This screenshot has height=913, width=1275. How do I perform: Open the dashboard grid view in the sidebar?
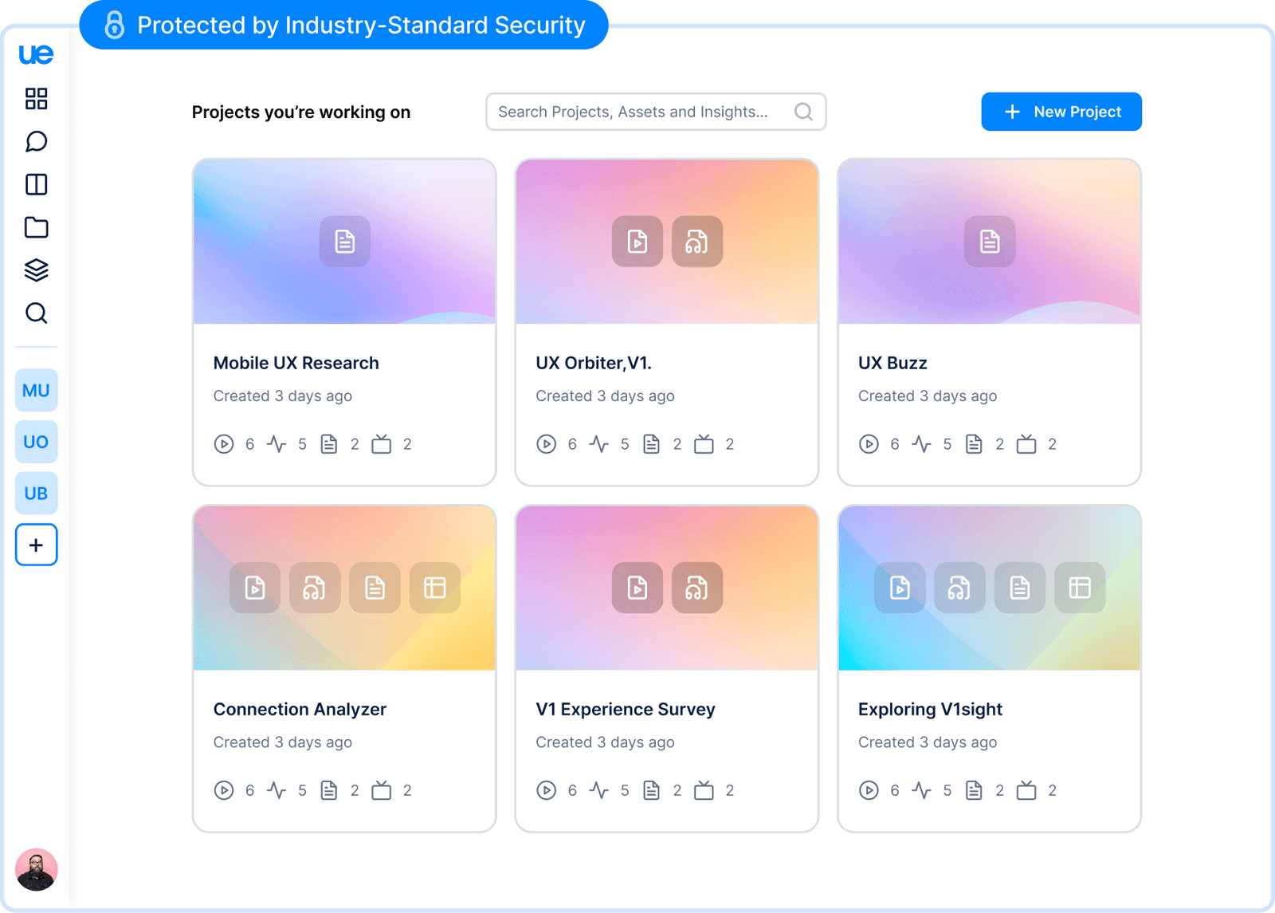[x=36, y=99]
